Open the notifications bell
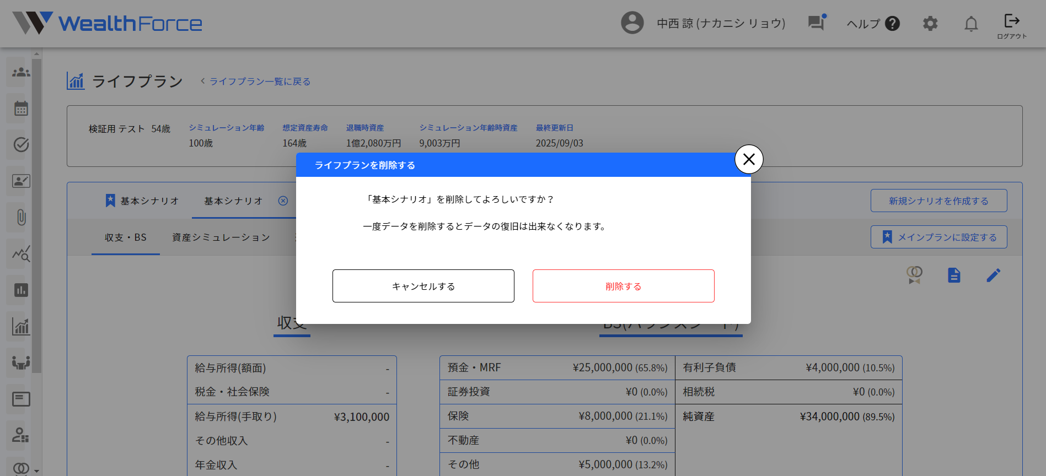 [971, 24]
